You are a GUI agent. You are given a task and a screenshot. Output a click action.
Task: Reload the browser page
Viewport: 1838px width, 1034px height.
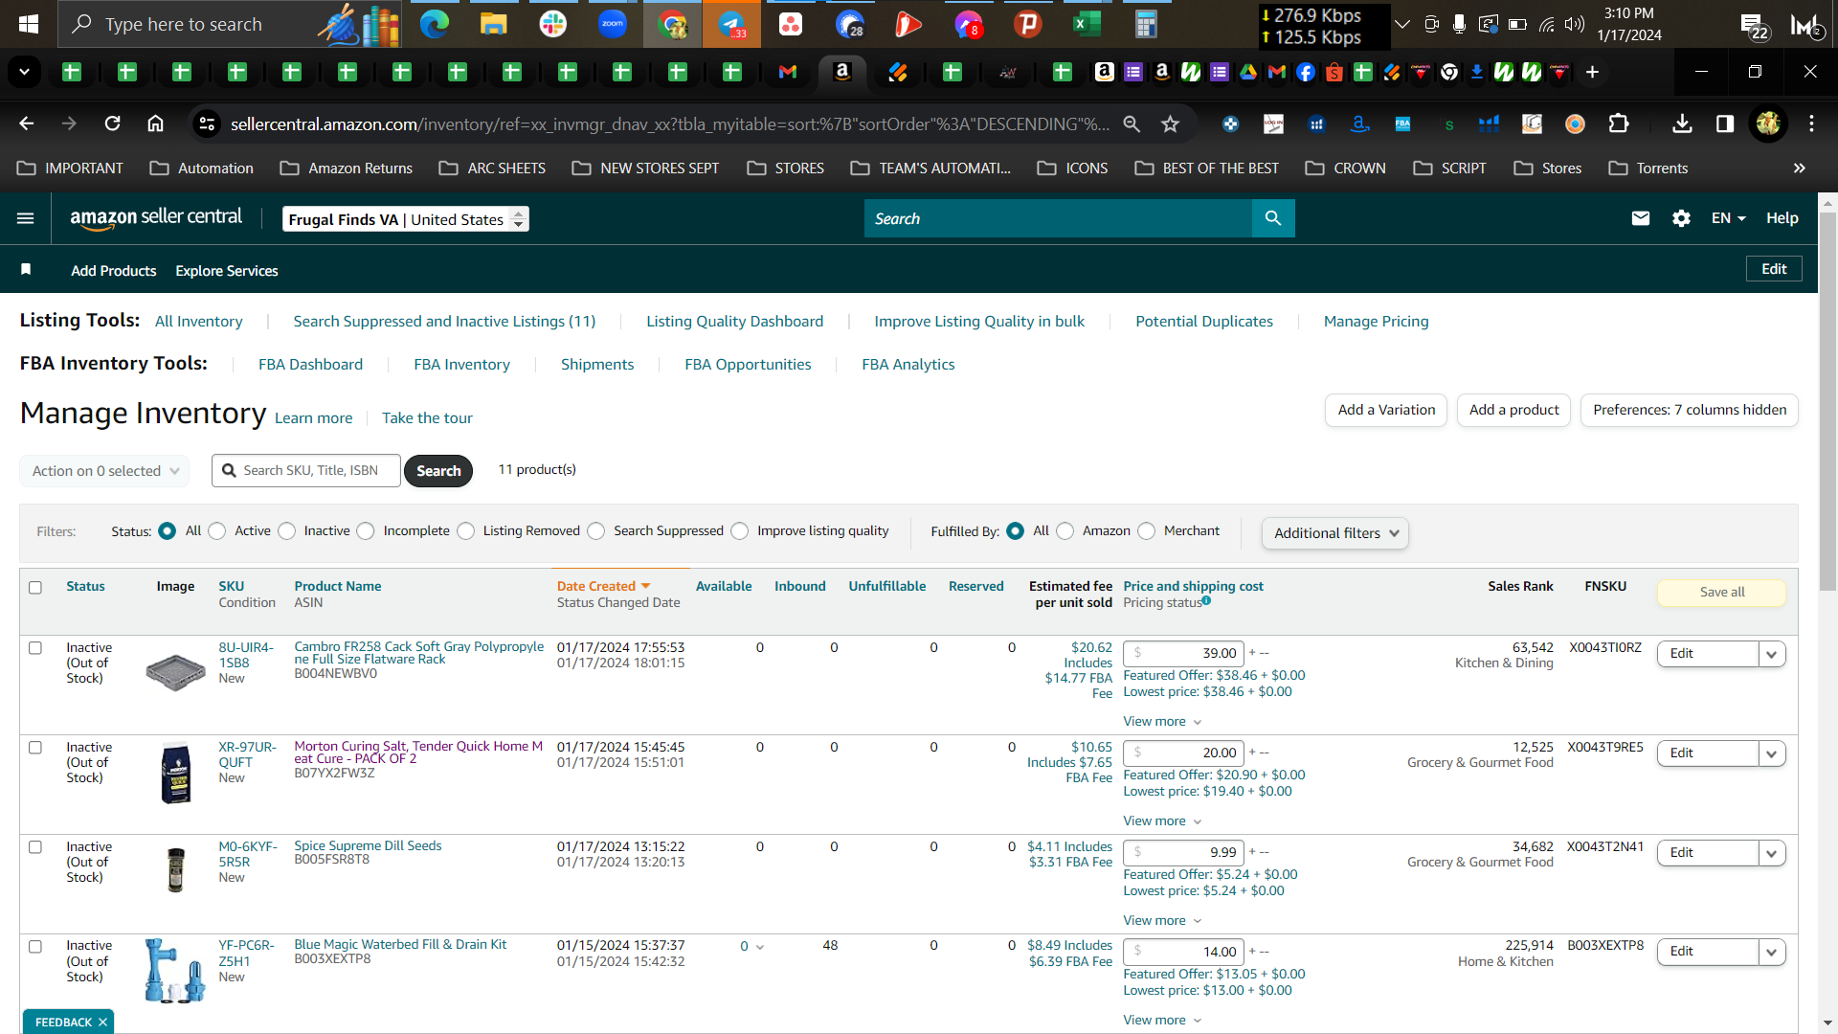113,124
